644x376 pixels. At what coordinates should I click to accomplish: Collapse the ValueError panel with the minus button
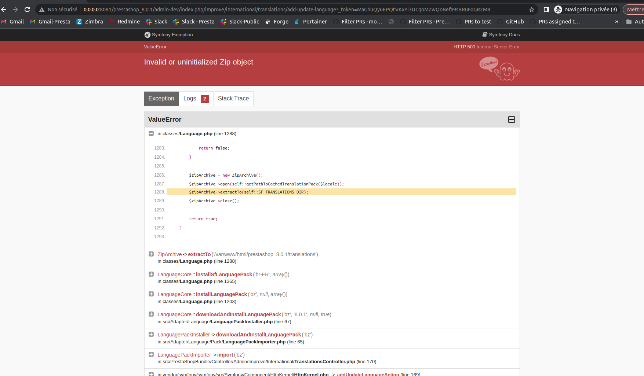click(511, 119)
